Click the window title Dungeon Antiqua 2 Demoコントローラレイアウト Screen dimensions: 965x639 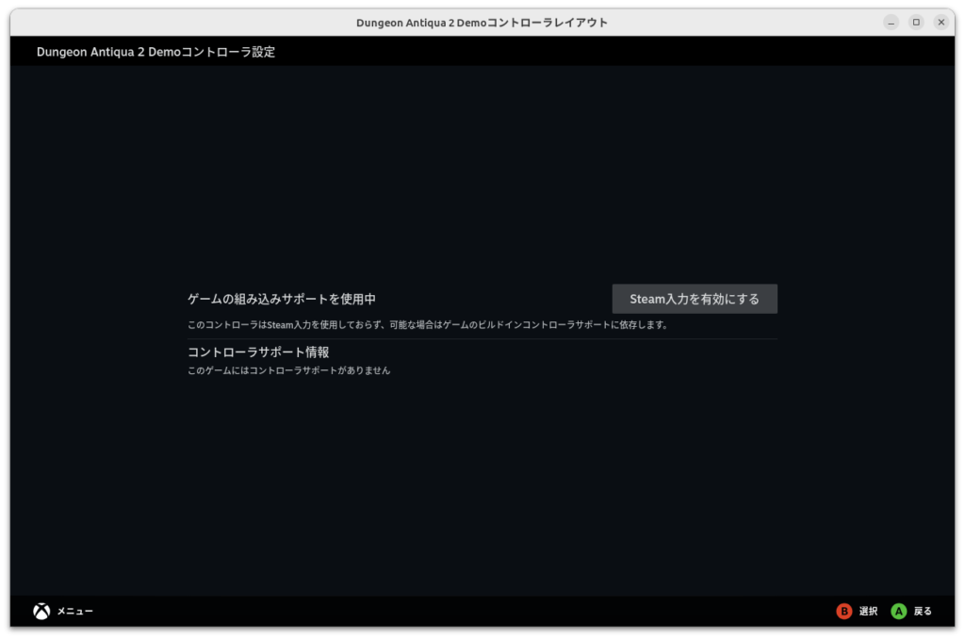tap(482, 22)
